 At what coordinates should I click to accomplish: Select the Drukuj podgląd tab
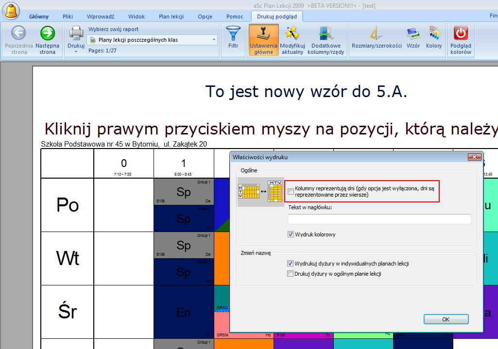(277, 17)
